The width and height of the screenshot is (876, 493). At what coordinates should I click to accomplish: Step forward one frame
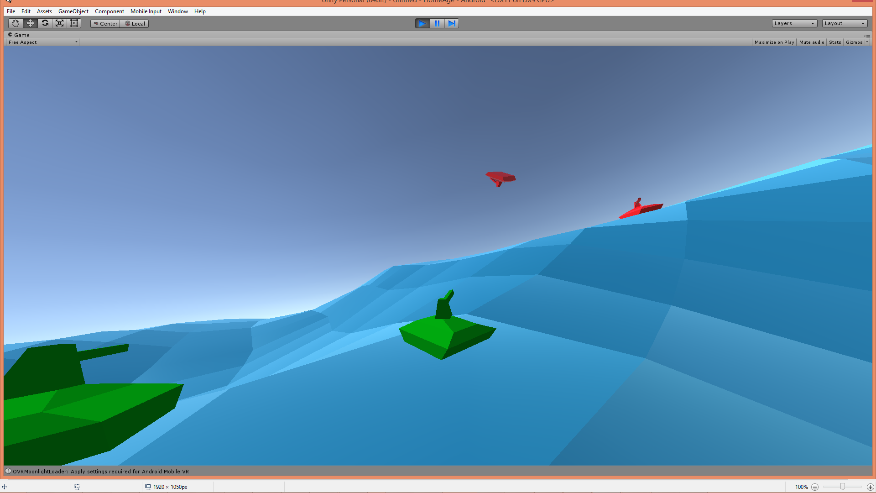click(x=452, y=23)
